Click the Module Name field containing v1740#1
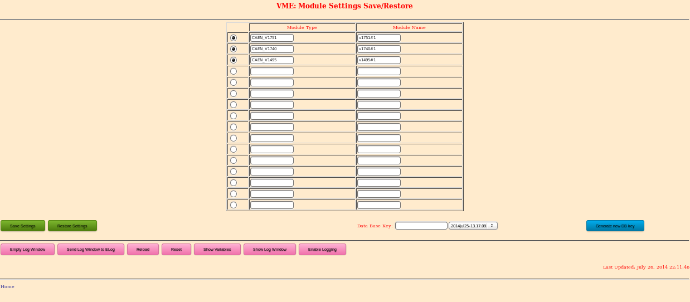Image resolution: width=690 pixels, height=302 pixels. point(378,49)
